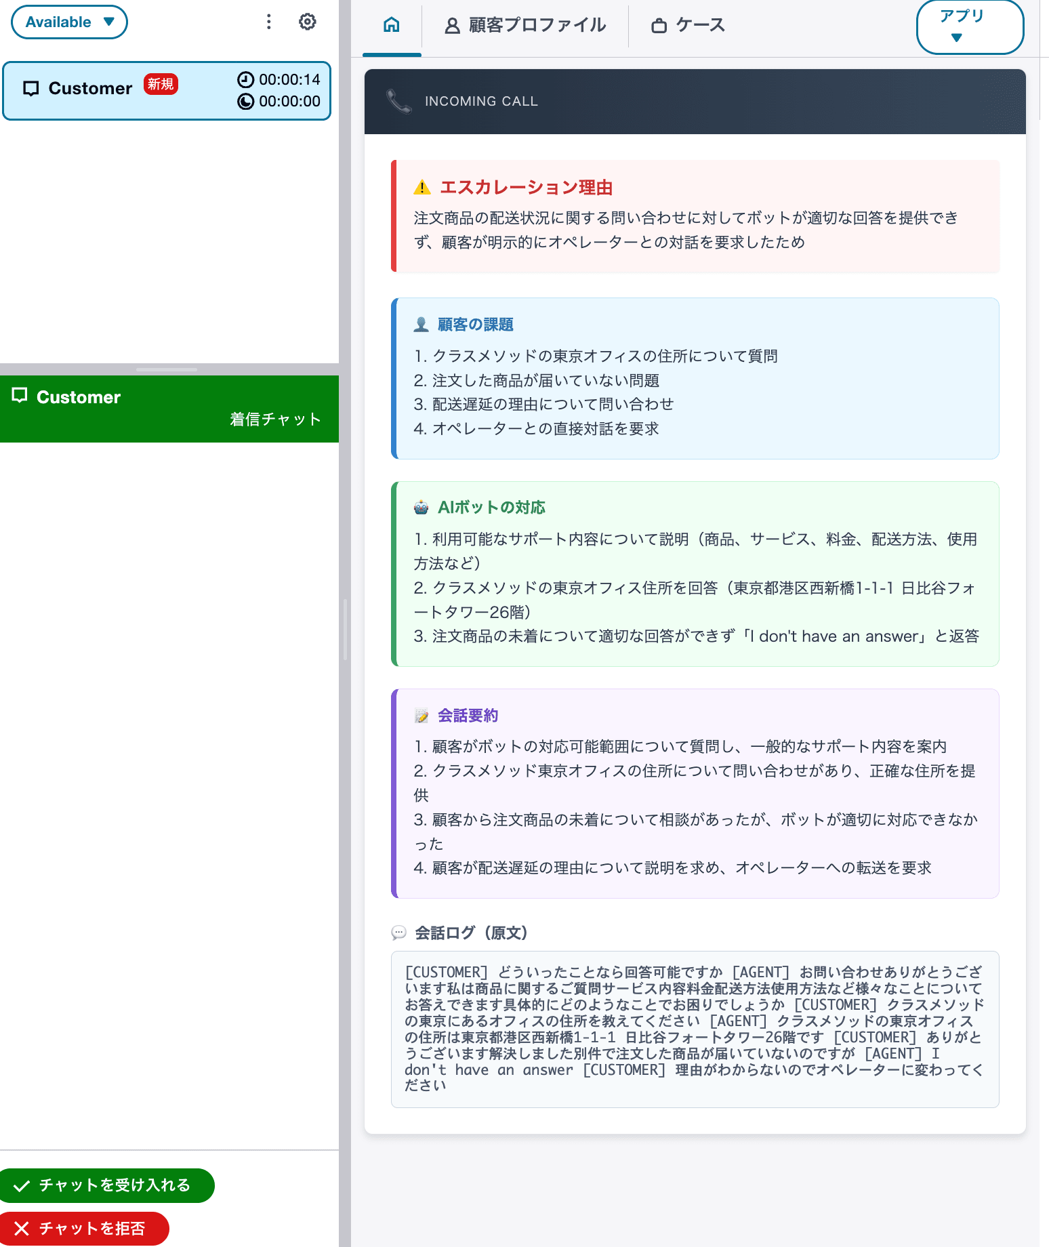
Task: Click the robot icon beside AIボットの対応
Action: pos(421,508)
